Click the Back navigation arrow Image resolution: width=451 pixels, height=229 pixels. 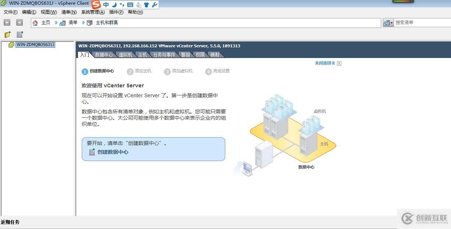pos(7,22)
